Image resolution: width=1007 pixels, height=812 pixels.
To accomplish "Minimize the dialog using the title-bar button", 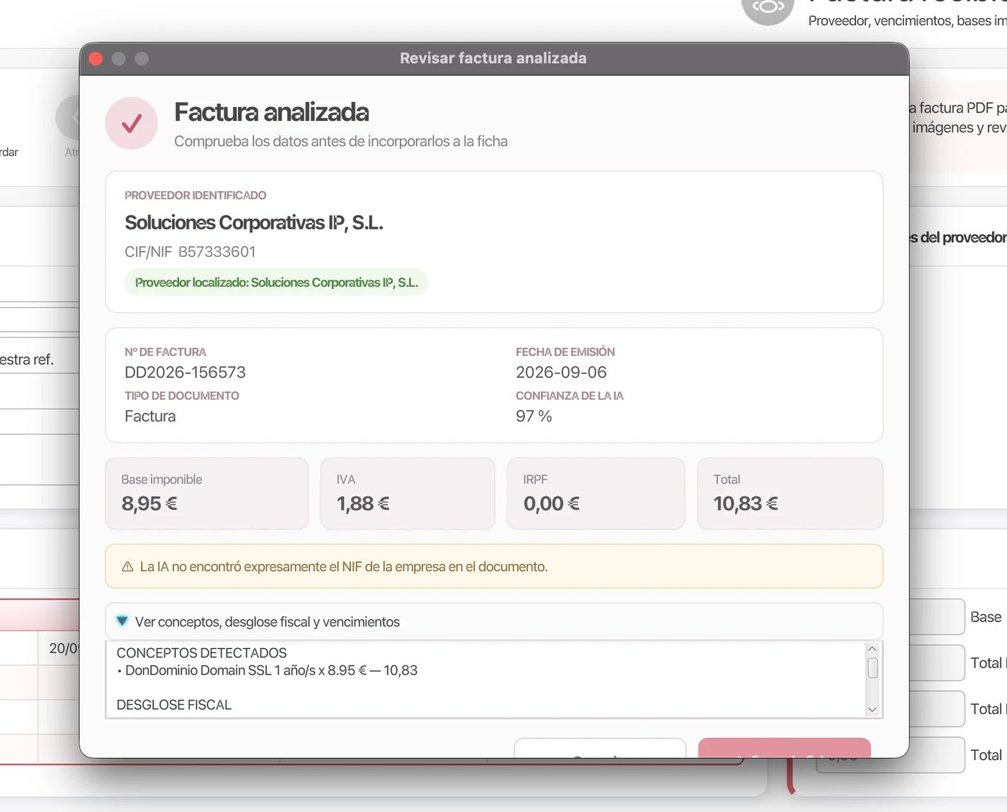I will point(119,59).
